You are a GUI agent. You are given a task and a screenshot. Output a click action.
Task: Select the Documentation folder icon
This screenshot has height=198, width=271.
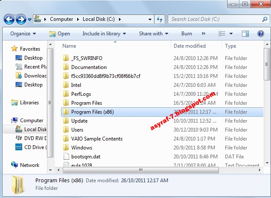point(66,67)
